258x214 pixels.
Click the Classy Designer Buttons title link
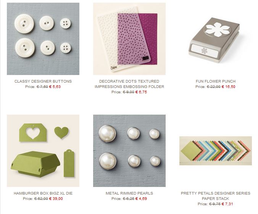point(43,81)
